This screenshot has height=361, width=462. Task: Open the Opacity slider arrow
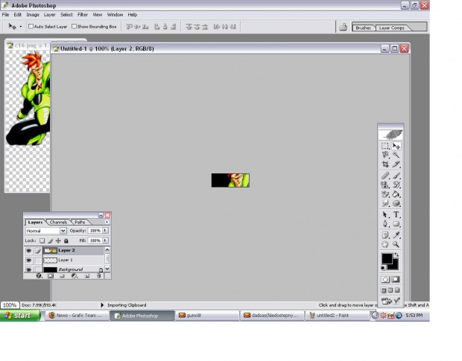(105, 231)
